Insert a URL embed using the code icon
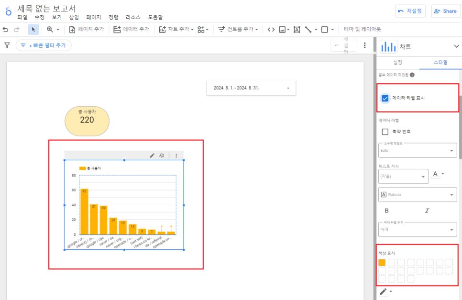The image size is (462, 300). click(x=271, y=30)
